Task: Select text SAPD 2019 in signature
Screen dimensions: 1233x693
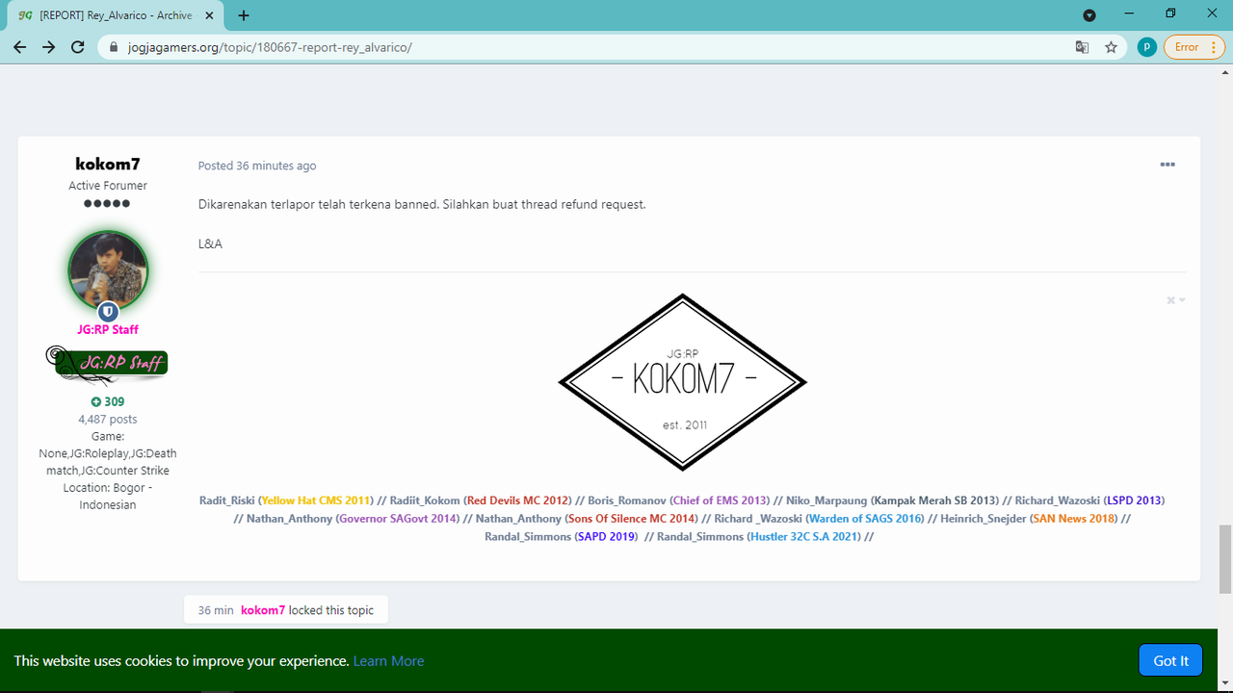Action: [x=604, y=537]
